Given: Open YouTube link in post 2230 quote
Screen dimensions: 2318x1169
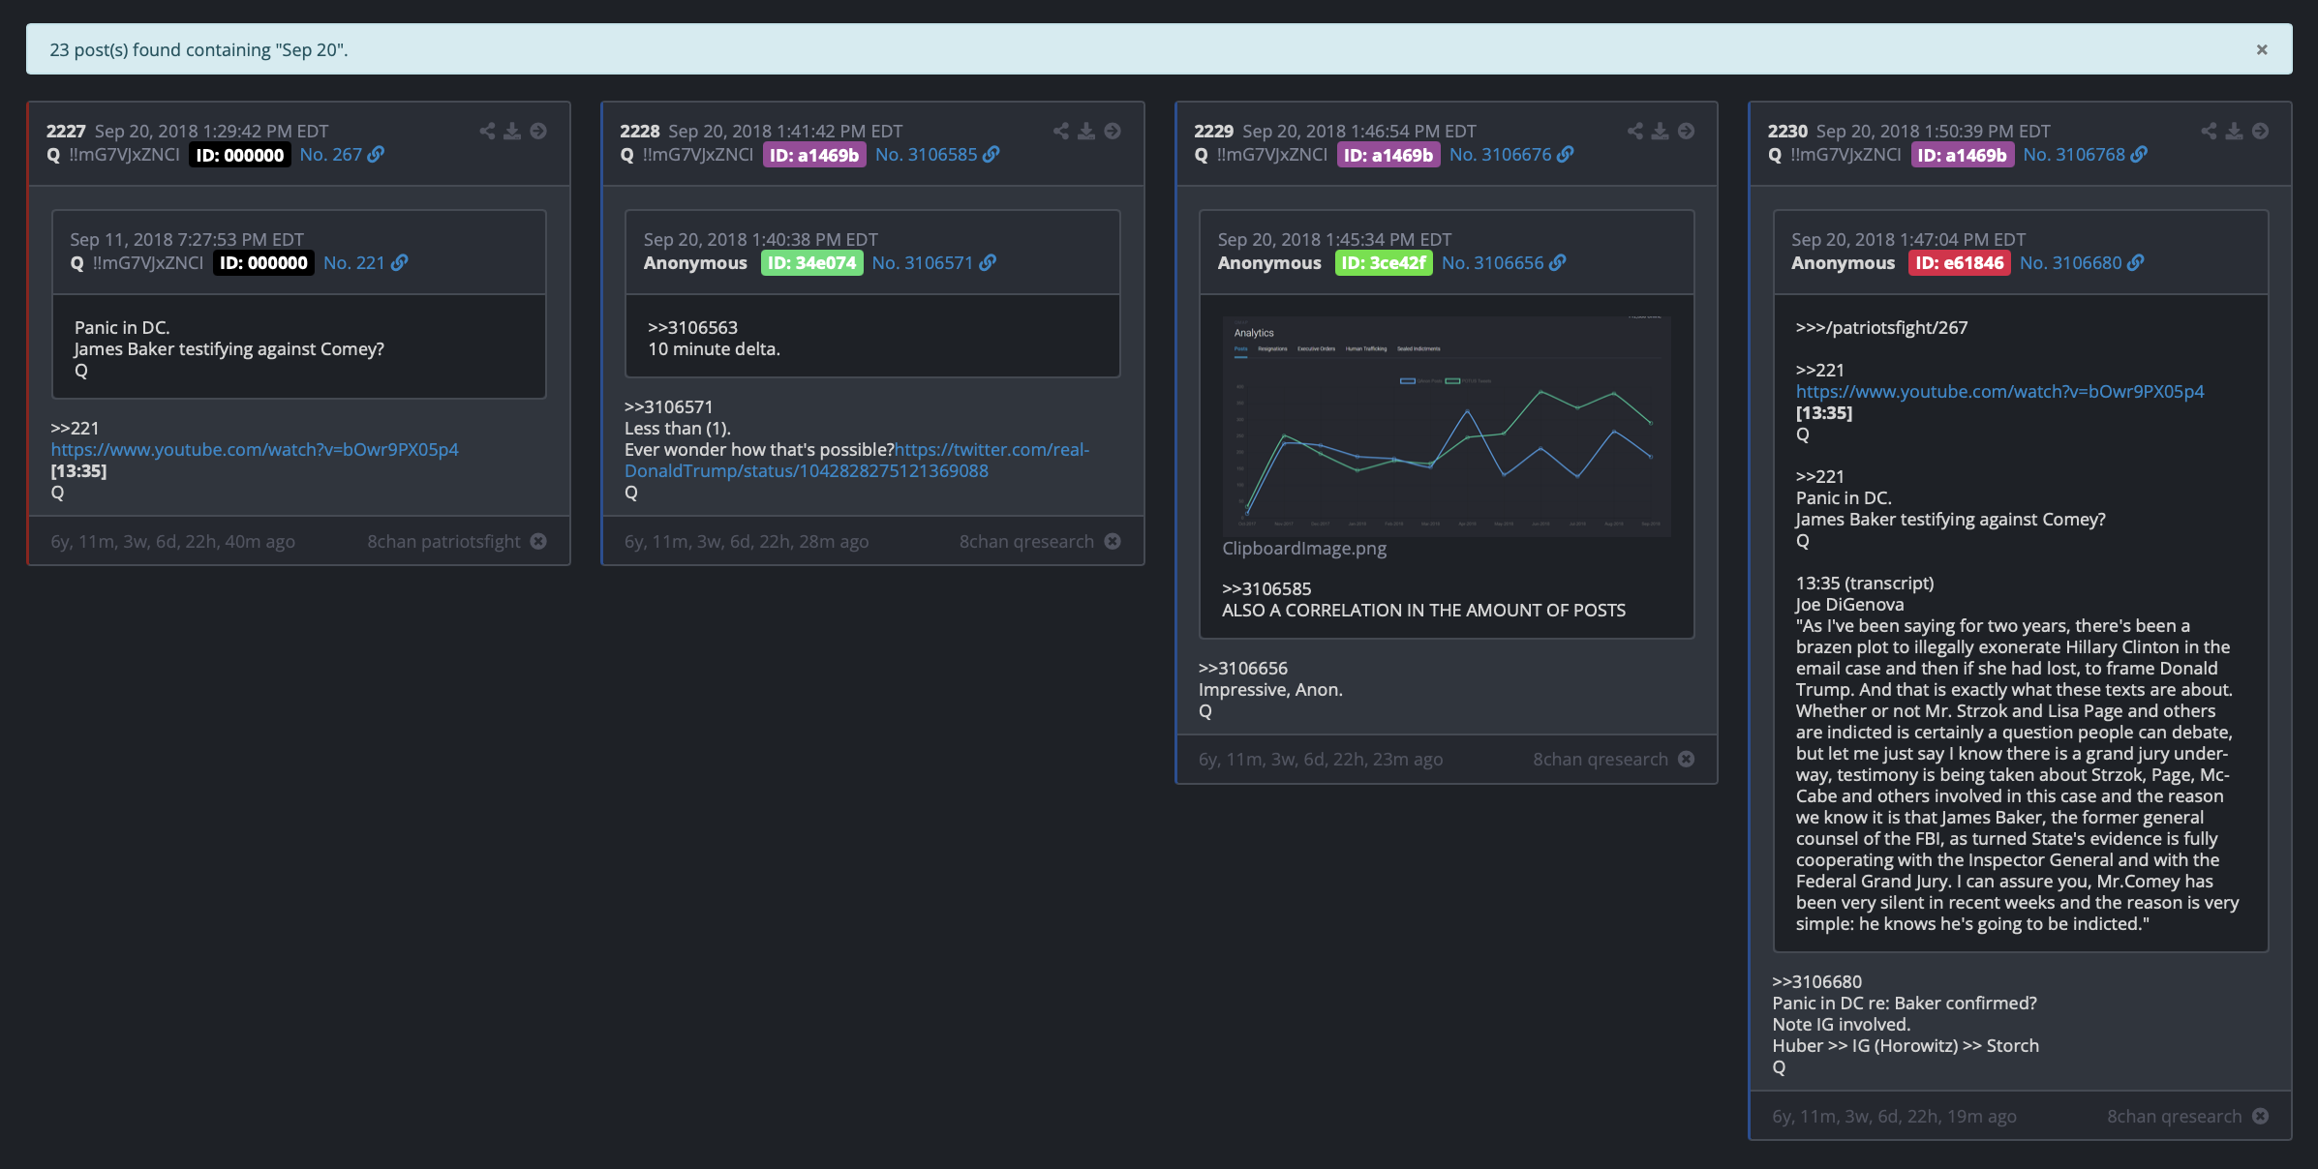Looking at the screenshot, I should click(x=1999, y=392).
